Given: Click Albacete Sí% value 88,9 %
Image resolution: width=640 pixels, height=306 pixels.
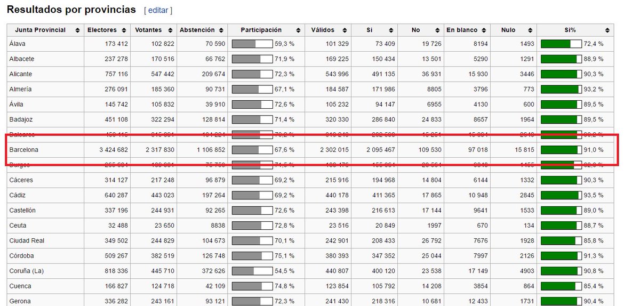Looking at the screenshot, I should pyautogui.click(x=594, y=59).
